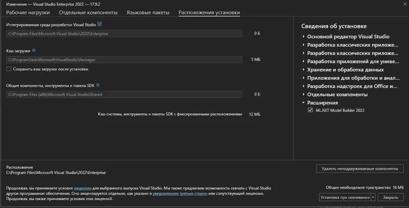Uncheck ML.NET Model Builder 2022 extension
The width and height of the screenshot is (409, 208).
point(310,110)
